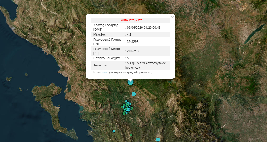The width and height of the screenshot is (267, 142).
Task: Click the magnitude value 4.3
Action: (x=129, y=35)
